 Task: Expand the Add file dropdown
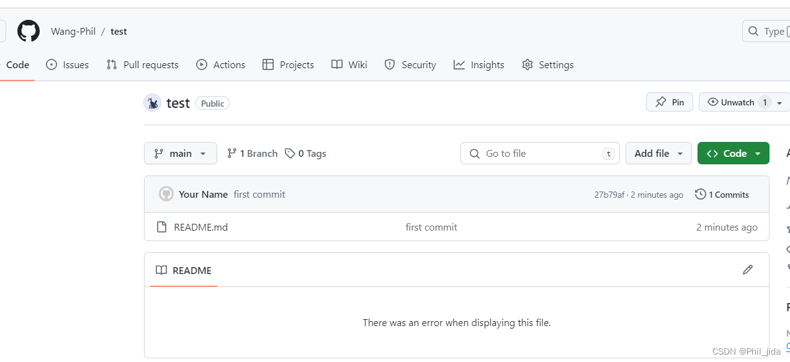tap(658, 153)
